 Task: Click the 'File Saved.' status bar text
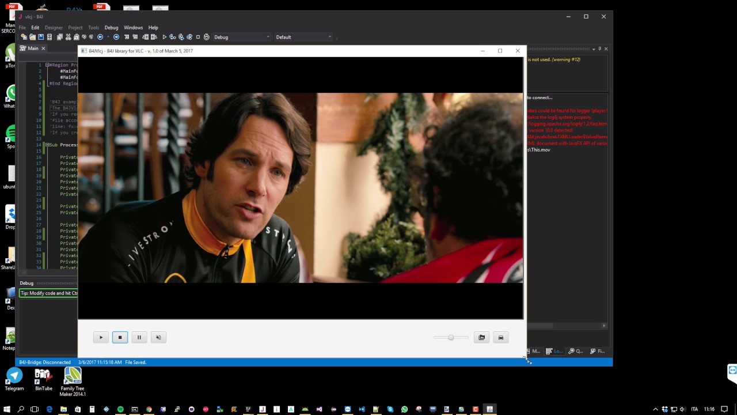click(136, 362)
